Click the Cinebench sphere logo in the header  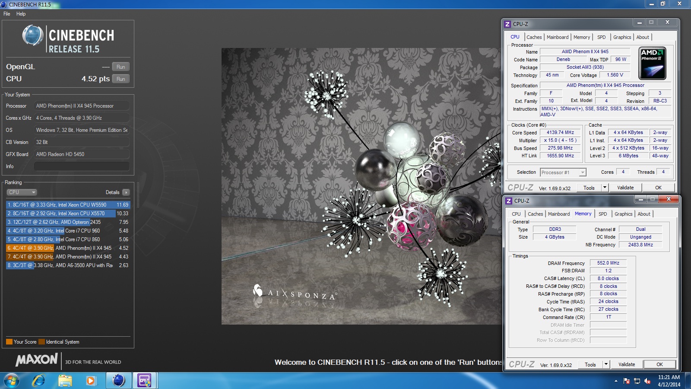(33, 35)
